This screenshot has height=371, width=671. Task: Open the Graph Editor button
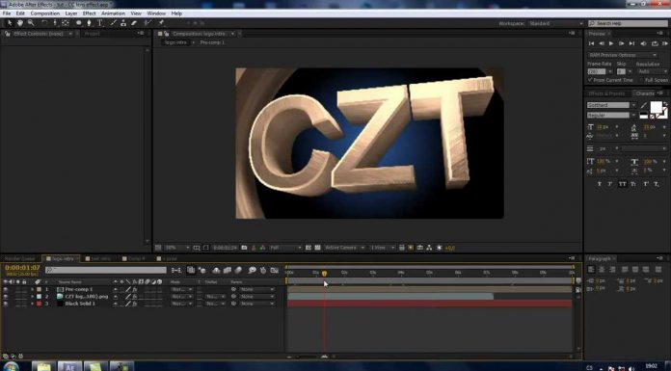tap(275, 271)
